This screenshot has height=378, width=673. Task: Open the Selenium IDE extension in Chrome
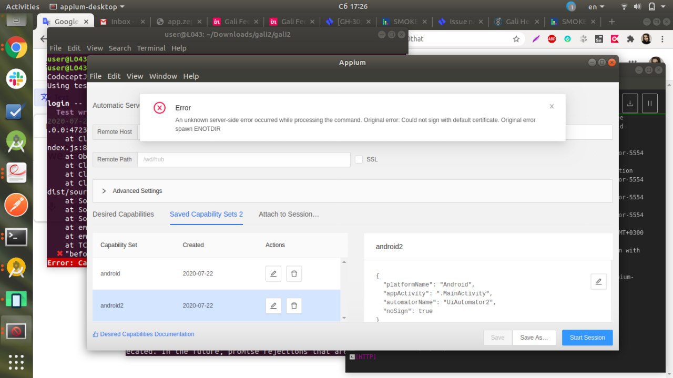coord(599,39)
